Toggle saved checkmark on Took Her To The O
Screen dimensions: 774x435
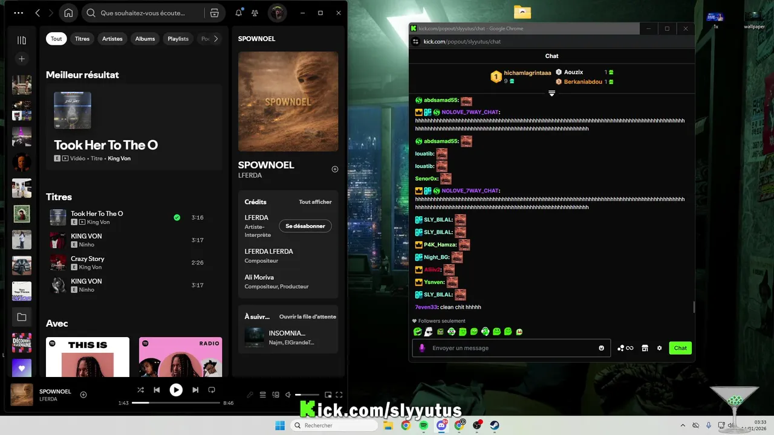[177, 217]
